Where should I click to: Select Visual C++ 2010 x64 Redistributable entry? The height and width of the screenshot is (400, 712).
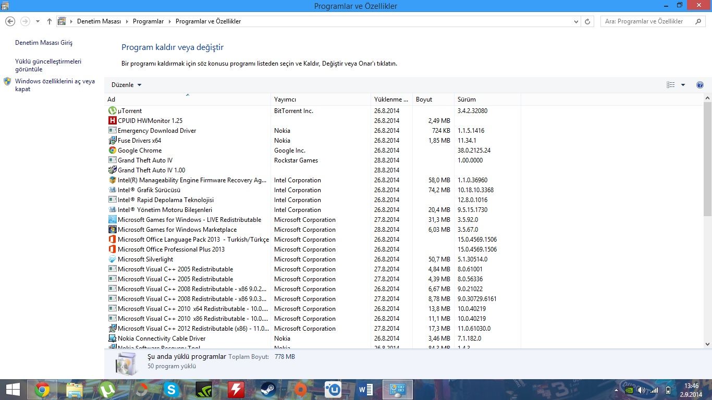314,309
